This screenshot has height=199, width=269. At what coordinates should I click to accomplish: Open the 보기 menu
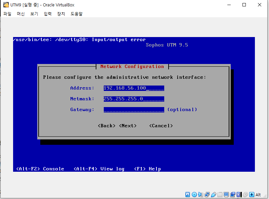coord(34,14)
